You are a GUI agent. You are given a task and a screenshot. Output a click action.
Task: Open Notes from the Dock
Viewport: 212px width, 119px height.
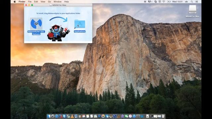pos(87,116)
